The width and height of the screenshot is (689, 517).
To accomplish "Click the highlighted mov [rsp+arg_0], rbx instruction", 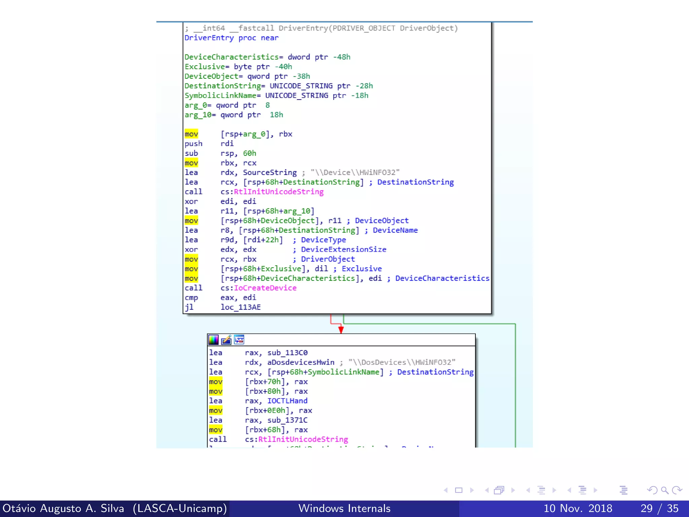I will [238, 134].
